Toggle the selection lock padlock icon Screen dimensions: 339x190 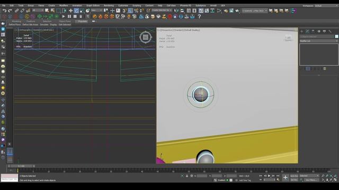coord(187,176)
